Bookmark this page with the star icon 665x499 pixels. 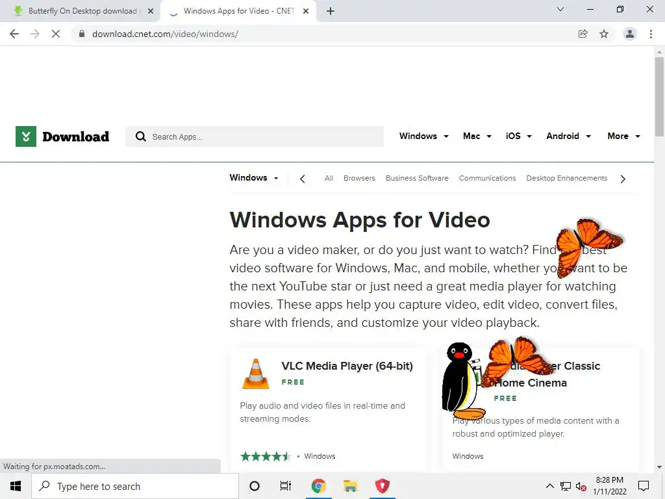604,34
